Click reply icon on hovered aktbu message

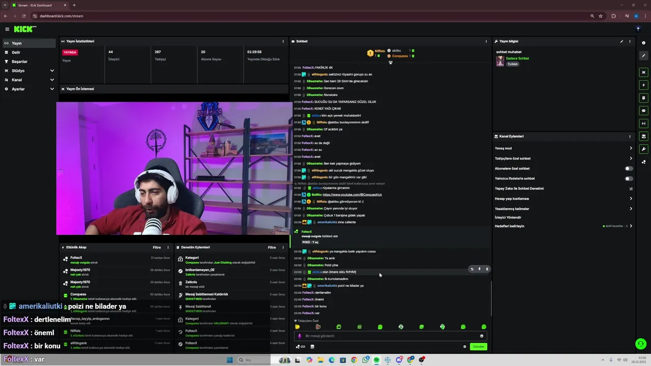tap(472, 269)
